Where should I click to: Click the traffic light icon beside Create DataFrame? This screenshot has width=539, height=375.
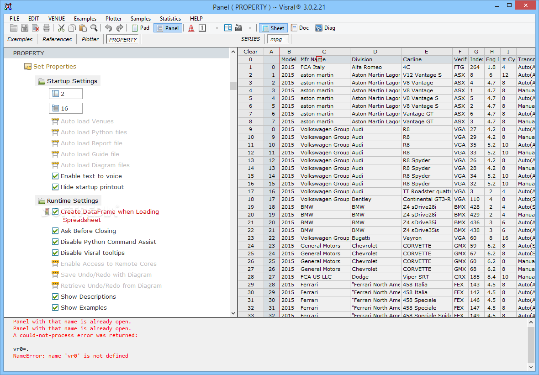47,212
